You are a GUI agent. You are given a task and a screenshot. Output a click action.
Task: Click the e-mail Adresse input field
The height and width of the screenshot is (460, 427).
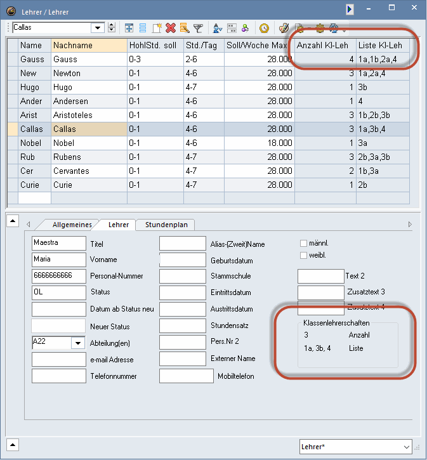(58, 359)
